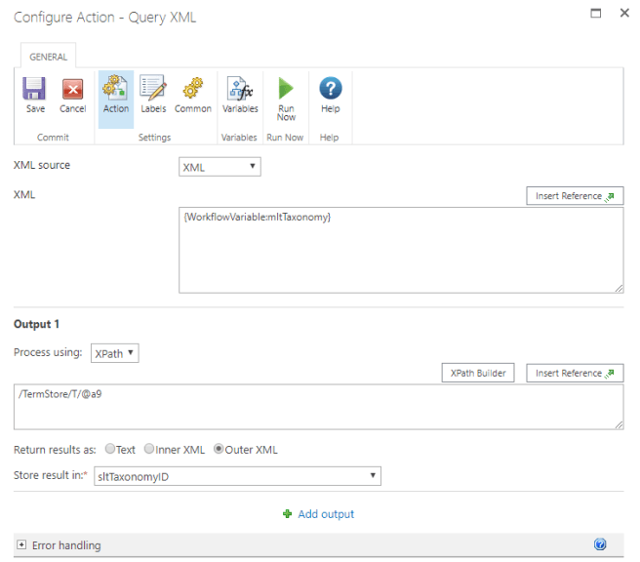Save the Query XML action
This screenshot has height=562, width=640.
click(35, 95)
